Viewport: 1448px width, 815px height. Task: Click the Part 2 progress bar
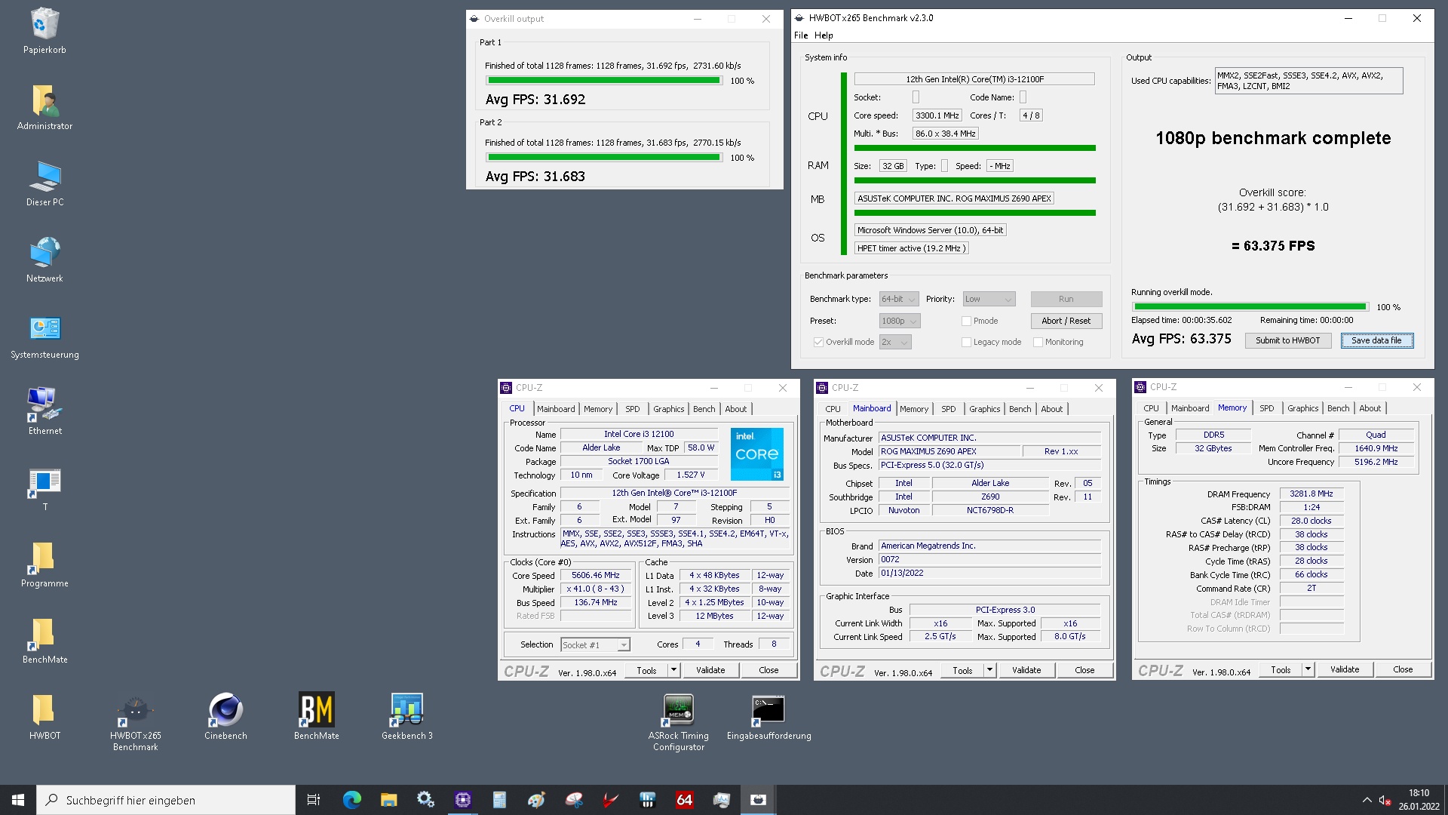point(604,157)
